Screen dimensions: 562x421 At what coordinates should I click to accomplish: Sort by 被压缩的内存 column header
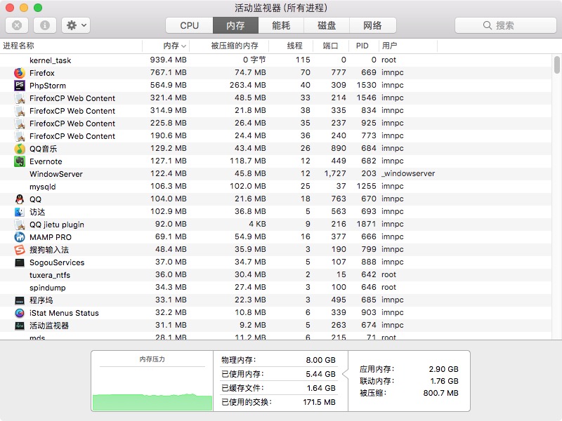click(229, 46)
